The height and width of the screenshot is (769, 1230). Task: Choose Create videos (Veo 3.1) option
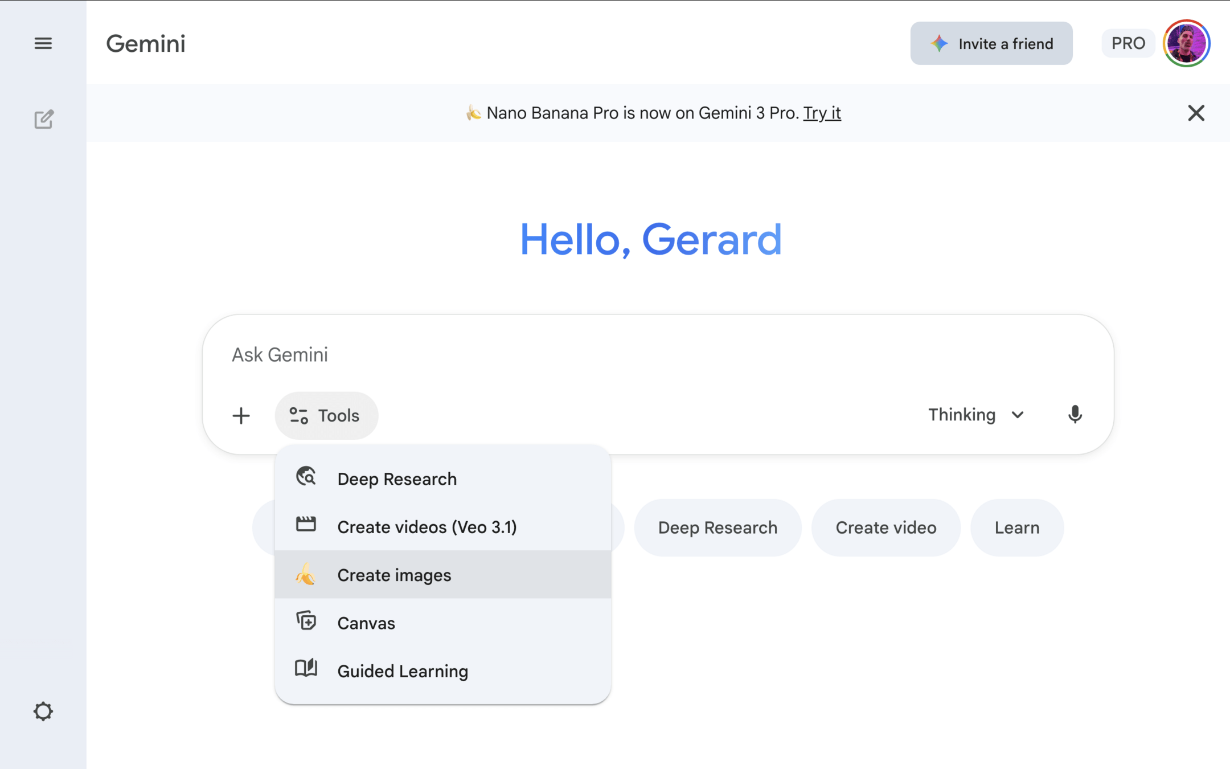click(427, 527)
